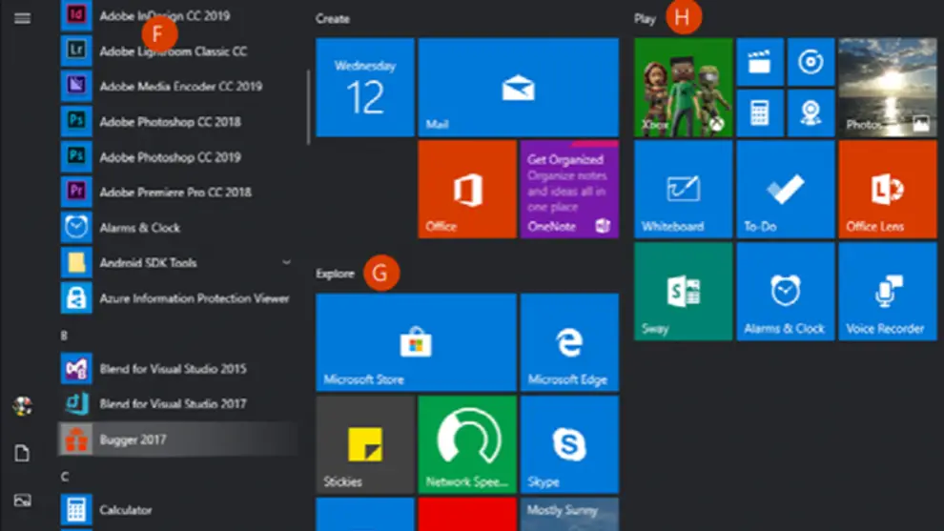Screen dimensions: 944x531
Task: Open the Network Speed Test tile
Action: [467, 444]
